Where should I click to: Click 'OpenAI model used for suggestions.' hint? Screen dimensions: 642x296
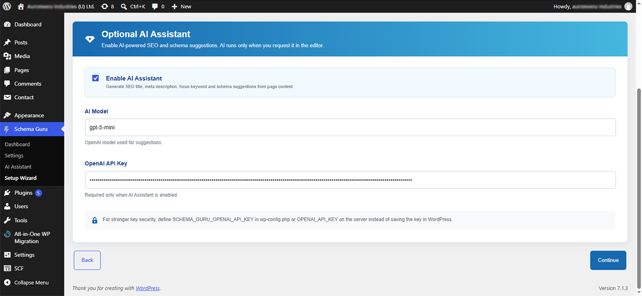coord(124,142)
